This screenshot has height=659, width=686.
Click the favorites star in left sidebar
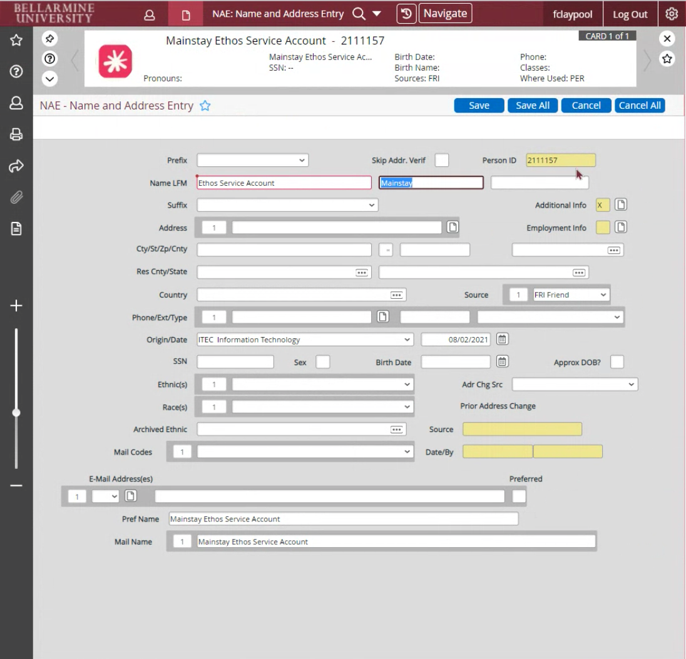coord(16,40)
